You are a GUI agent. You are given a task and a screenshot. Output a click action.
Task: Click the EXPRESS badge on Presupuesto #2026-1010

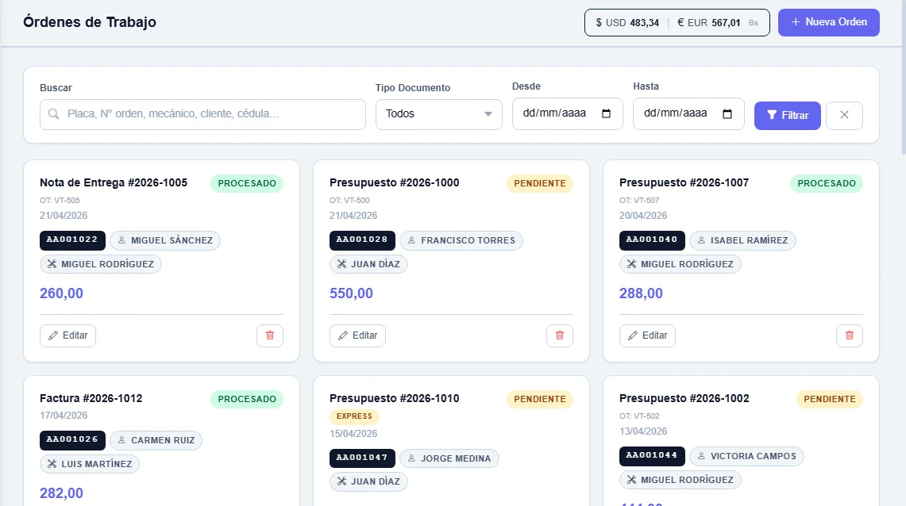(x=354, y=416)
